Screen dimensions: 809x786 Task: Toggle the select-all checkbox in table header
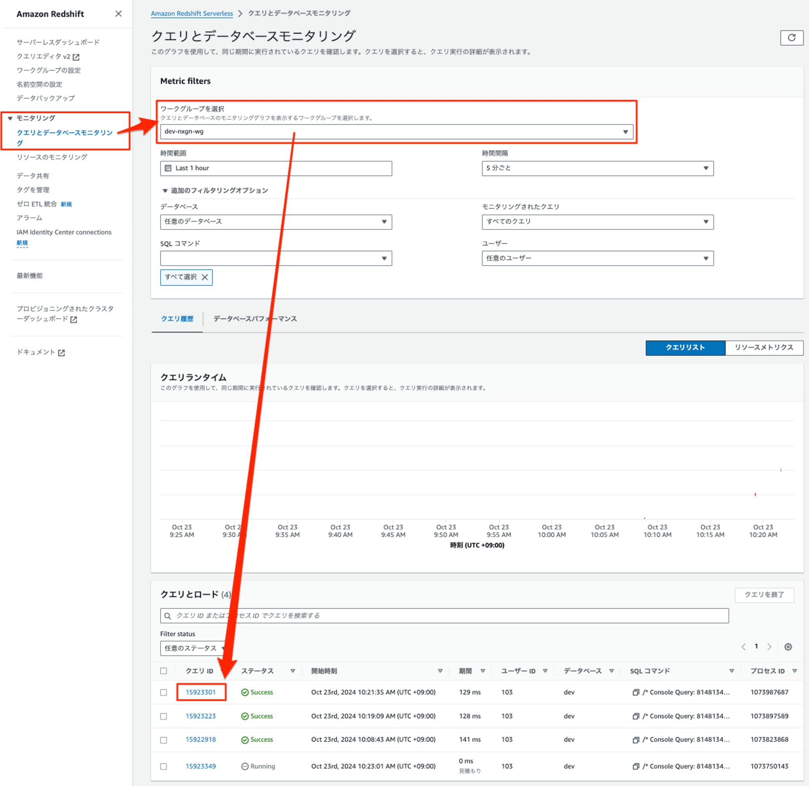click(x=163, y=671)
